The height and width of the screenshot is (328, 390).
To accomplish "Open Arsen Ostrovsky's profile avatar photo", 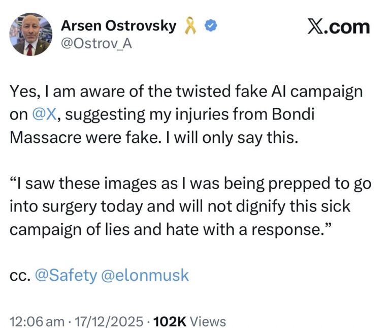I will coord(30,35).
